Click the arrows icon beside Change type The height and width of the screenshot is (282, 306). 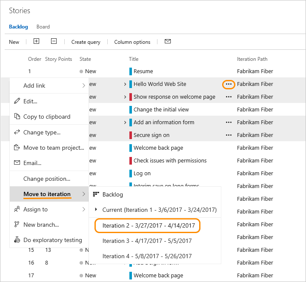(x=17, y=132)
